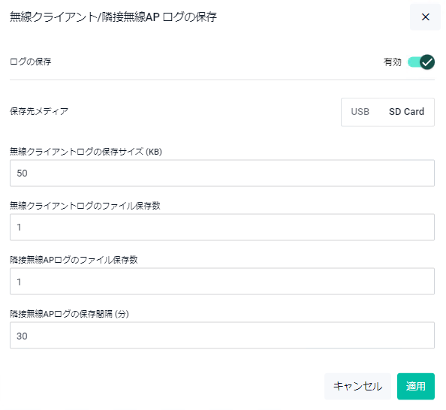
Task: Click the 保存先メディア label
Action: tap(39, 111)
